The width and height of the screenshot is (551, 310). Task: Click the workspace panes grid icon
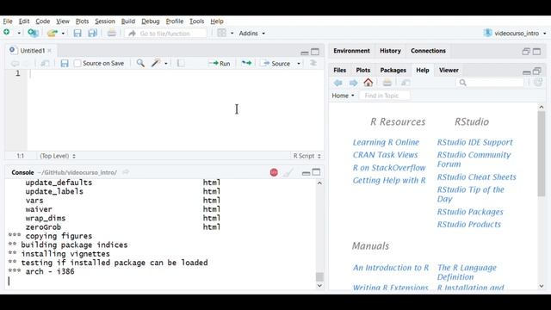(x=222, y=33)
